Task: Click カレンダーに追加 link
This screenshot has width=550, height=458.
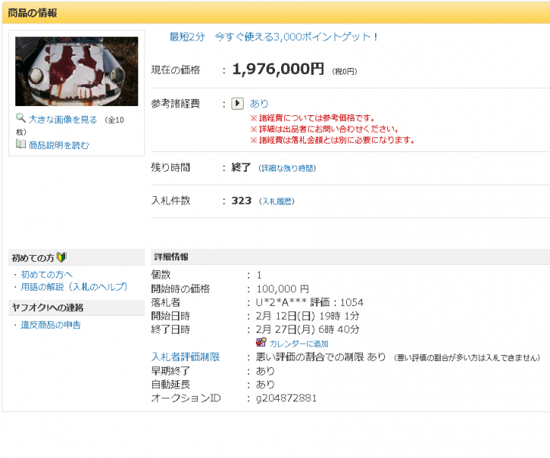Action: [299, 343]
